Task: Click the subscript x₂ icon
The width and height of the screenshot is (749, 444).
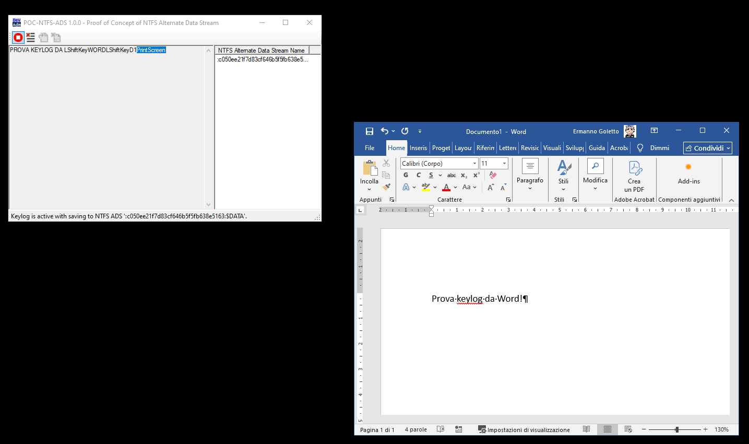Action: 464,175
